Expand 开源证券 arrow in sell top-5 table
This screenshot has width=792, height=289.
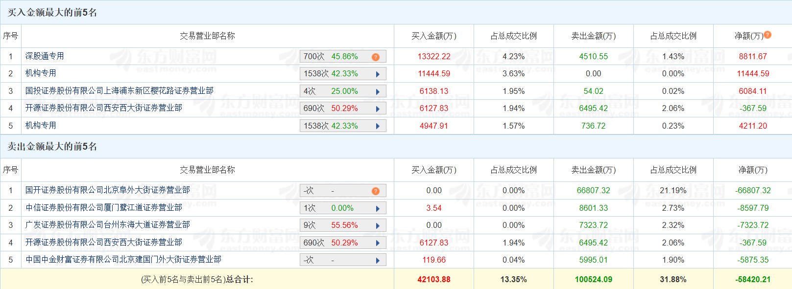point(378,243)
